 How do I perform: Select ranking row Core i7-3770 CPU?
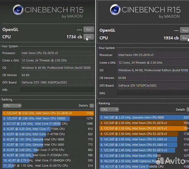tap(48, 150)
